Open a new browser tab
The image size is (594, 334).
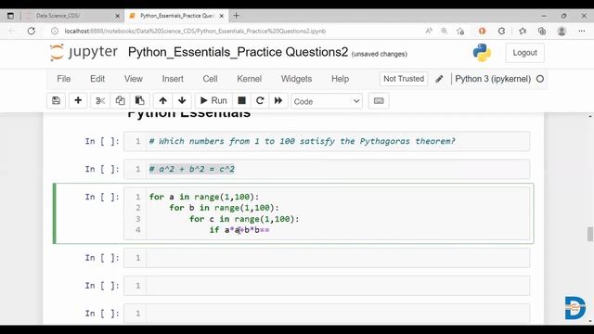pos(237,16)
